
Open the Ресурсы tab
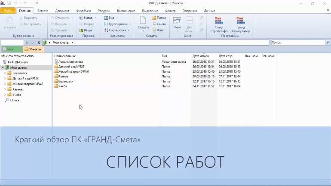click(x=104, y=11)
